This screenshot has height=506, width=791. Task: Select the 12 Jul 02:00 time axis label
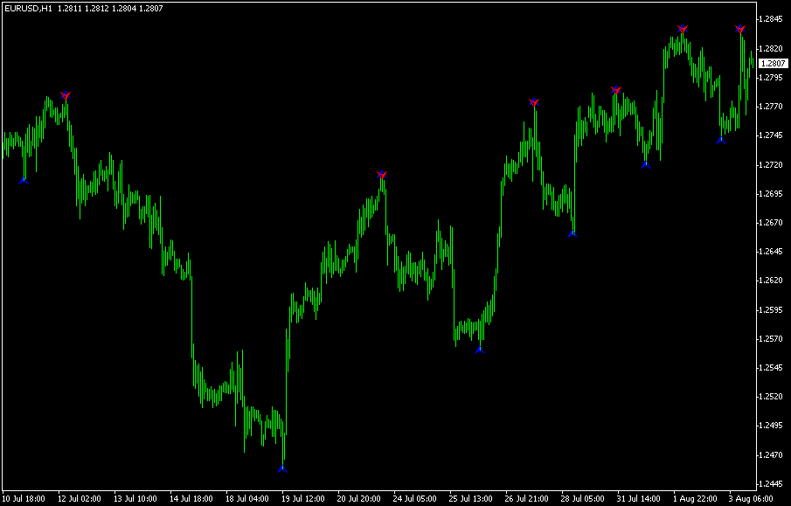80,499
